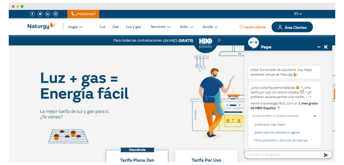Open Naturgy's Instagram page icon

pyautogui.click(x=56, y=14)
